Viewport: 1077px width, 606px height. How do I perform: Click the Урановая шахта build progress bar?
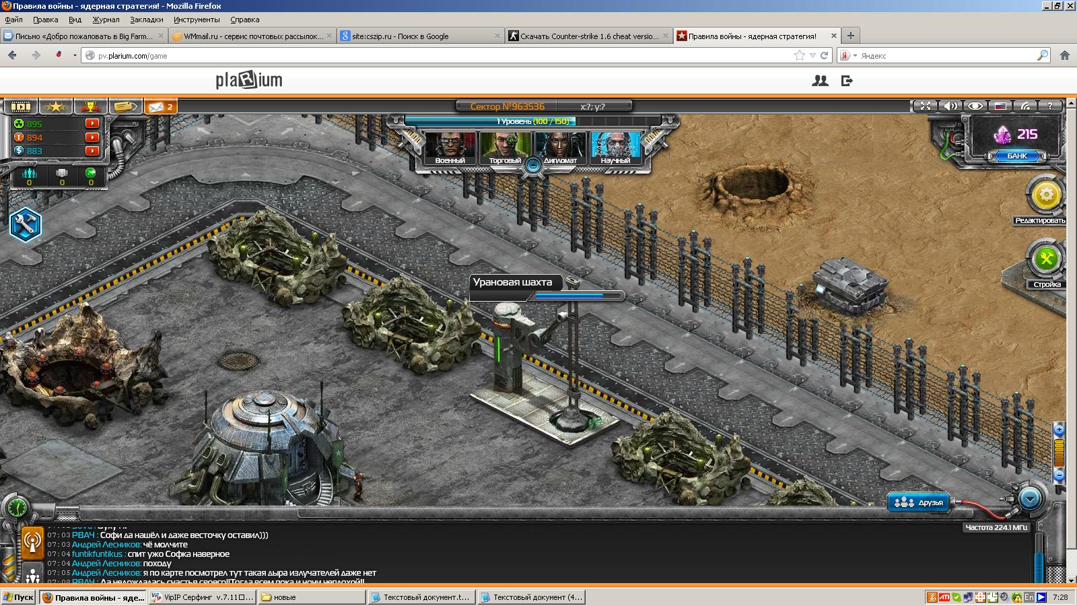[579, 296]
